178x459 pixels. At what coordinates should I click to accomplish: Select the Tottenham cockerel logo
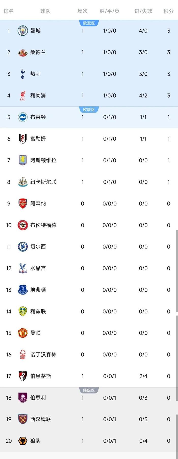point(23,74)
